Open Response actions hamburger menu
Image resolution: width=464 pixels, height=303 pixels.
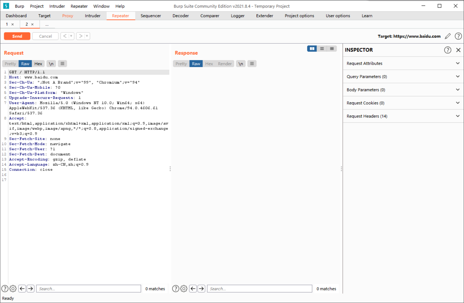(x=252, y=64)
